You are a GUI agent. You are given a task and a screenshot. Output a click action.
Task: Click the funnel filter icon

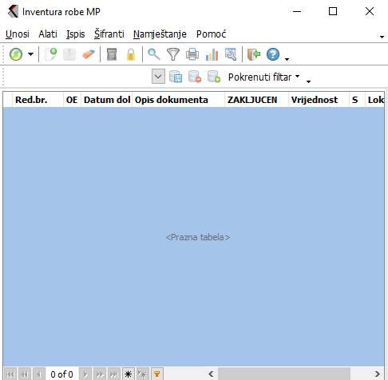point(173,54)
